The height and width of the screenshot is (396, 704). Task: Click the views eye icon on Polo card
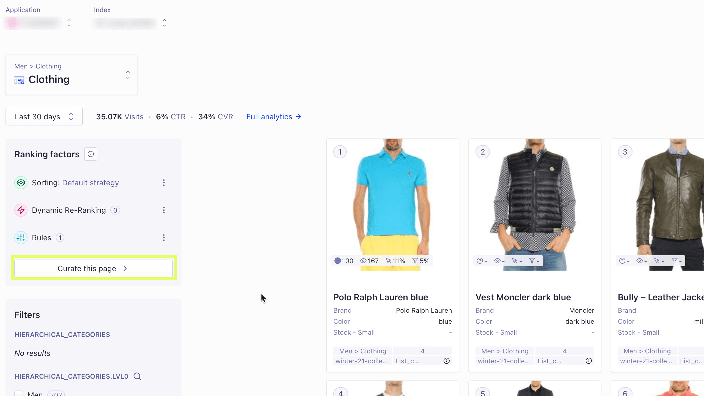pos(363,261)
